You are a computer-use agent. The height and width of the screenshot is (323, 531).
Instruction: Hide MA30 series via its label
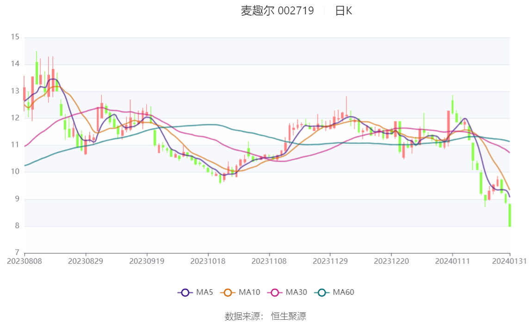pyautogui.click(x=296, y=292)
